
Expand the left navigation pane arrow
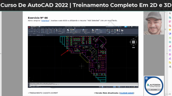1,54
